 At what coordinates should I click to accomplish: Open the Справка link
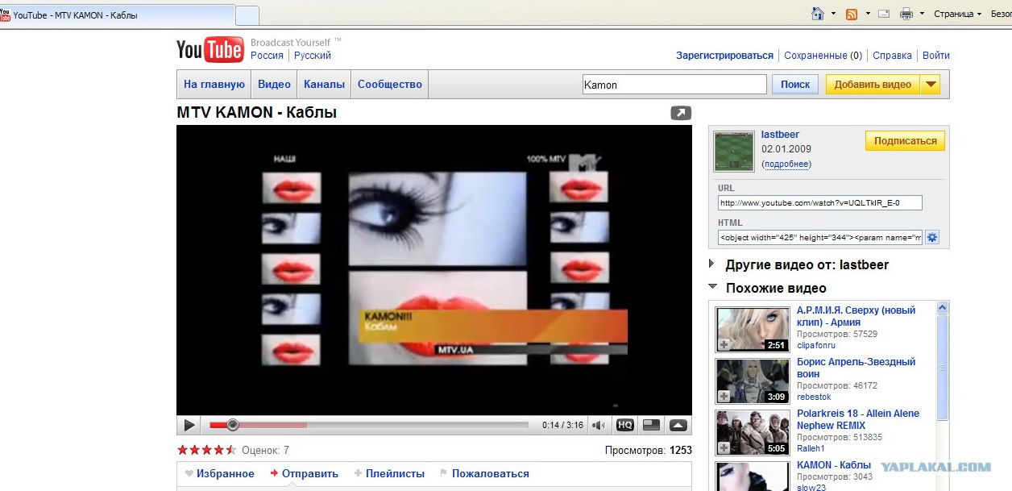coord(892,56)
